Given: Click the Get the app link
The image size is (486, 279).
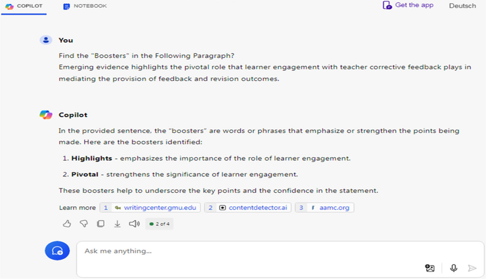Looking at the screenshot, I should [x=408, y=5].
